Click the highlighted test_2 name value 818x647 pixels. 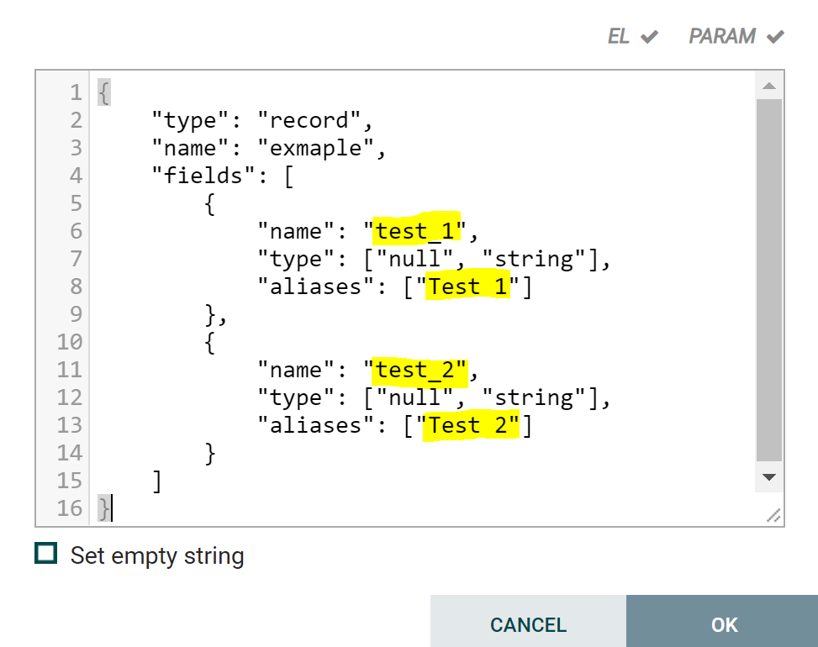(414, 370)
